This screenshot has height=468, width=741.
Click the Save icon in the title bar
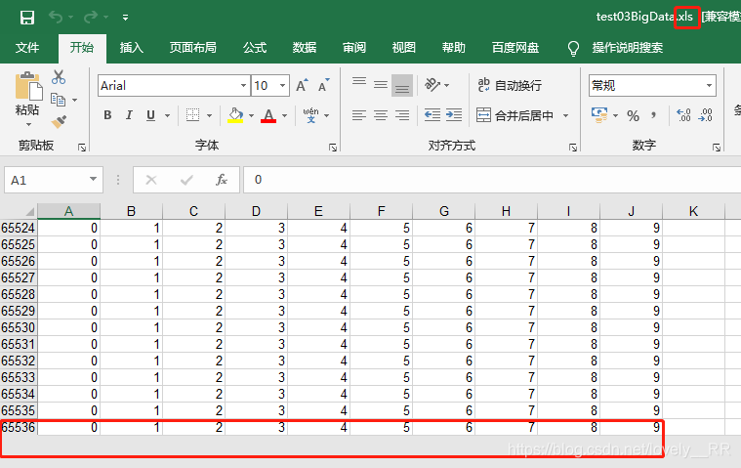[27, 18]
